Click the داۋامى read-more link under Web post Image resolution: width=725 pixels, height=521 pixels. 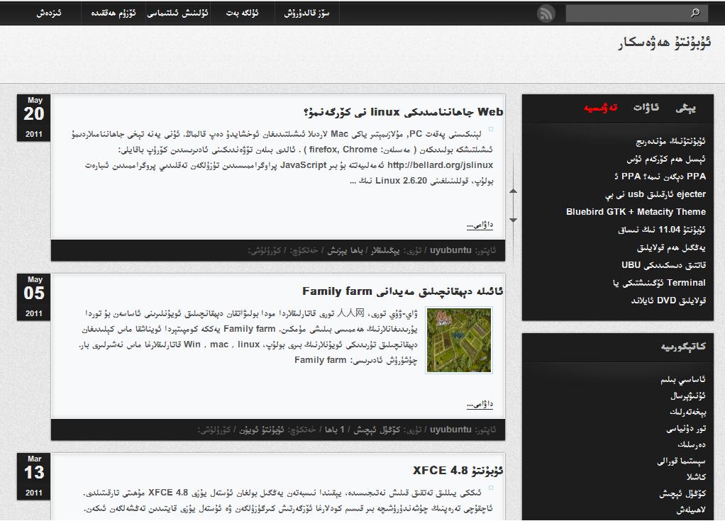pyautogui.click(x=480, y=225)
